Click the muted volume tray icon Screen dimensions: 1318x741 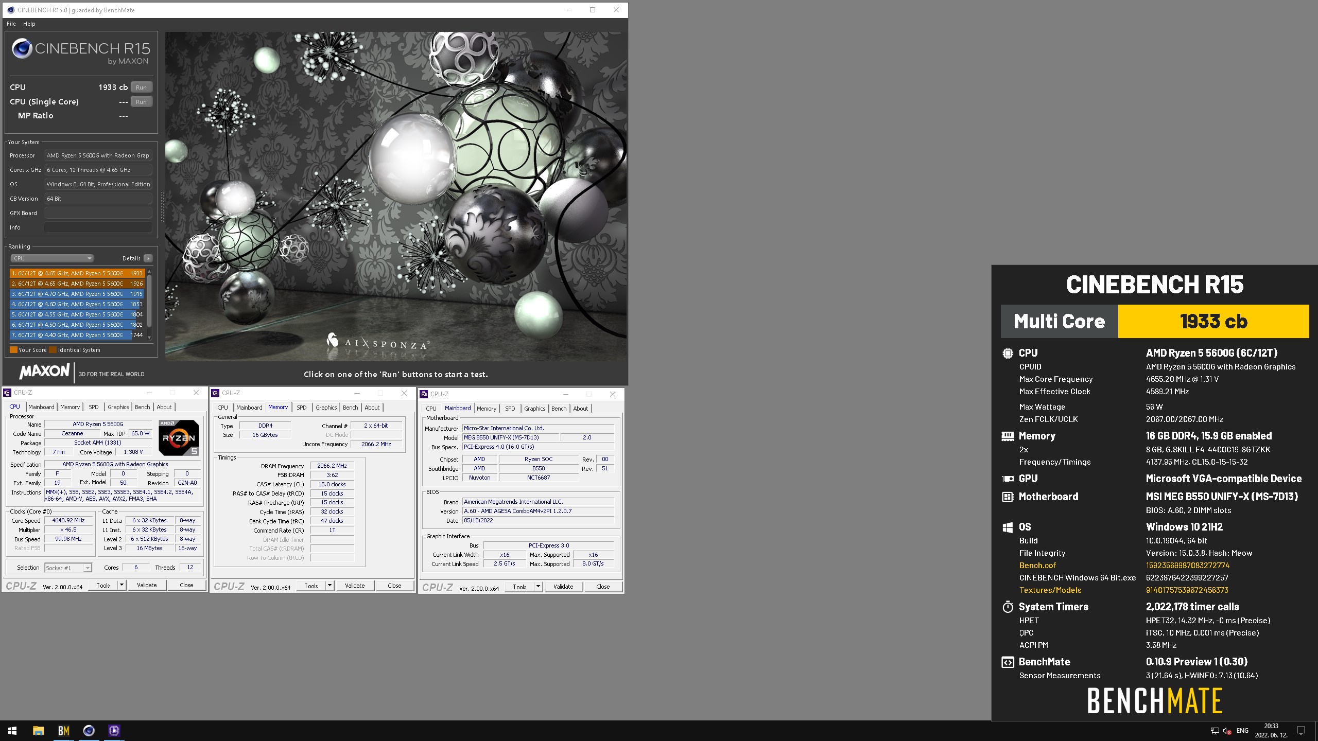coord(1227,731)
